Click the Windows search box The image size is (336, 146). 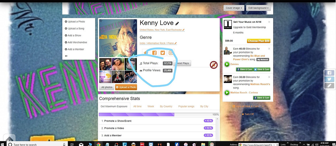click(x=36, y=145)
